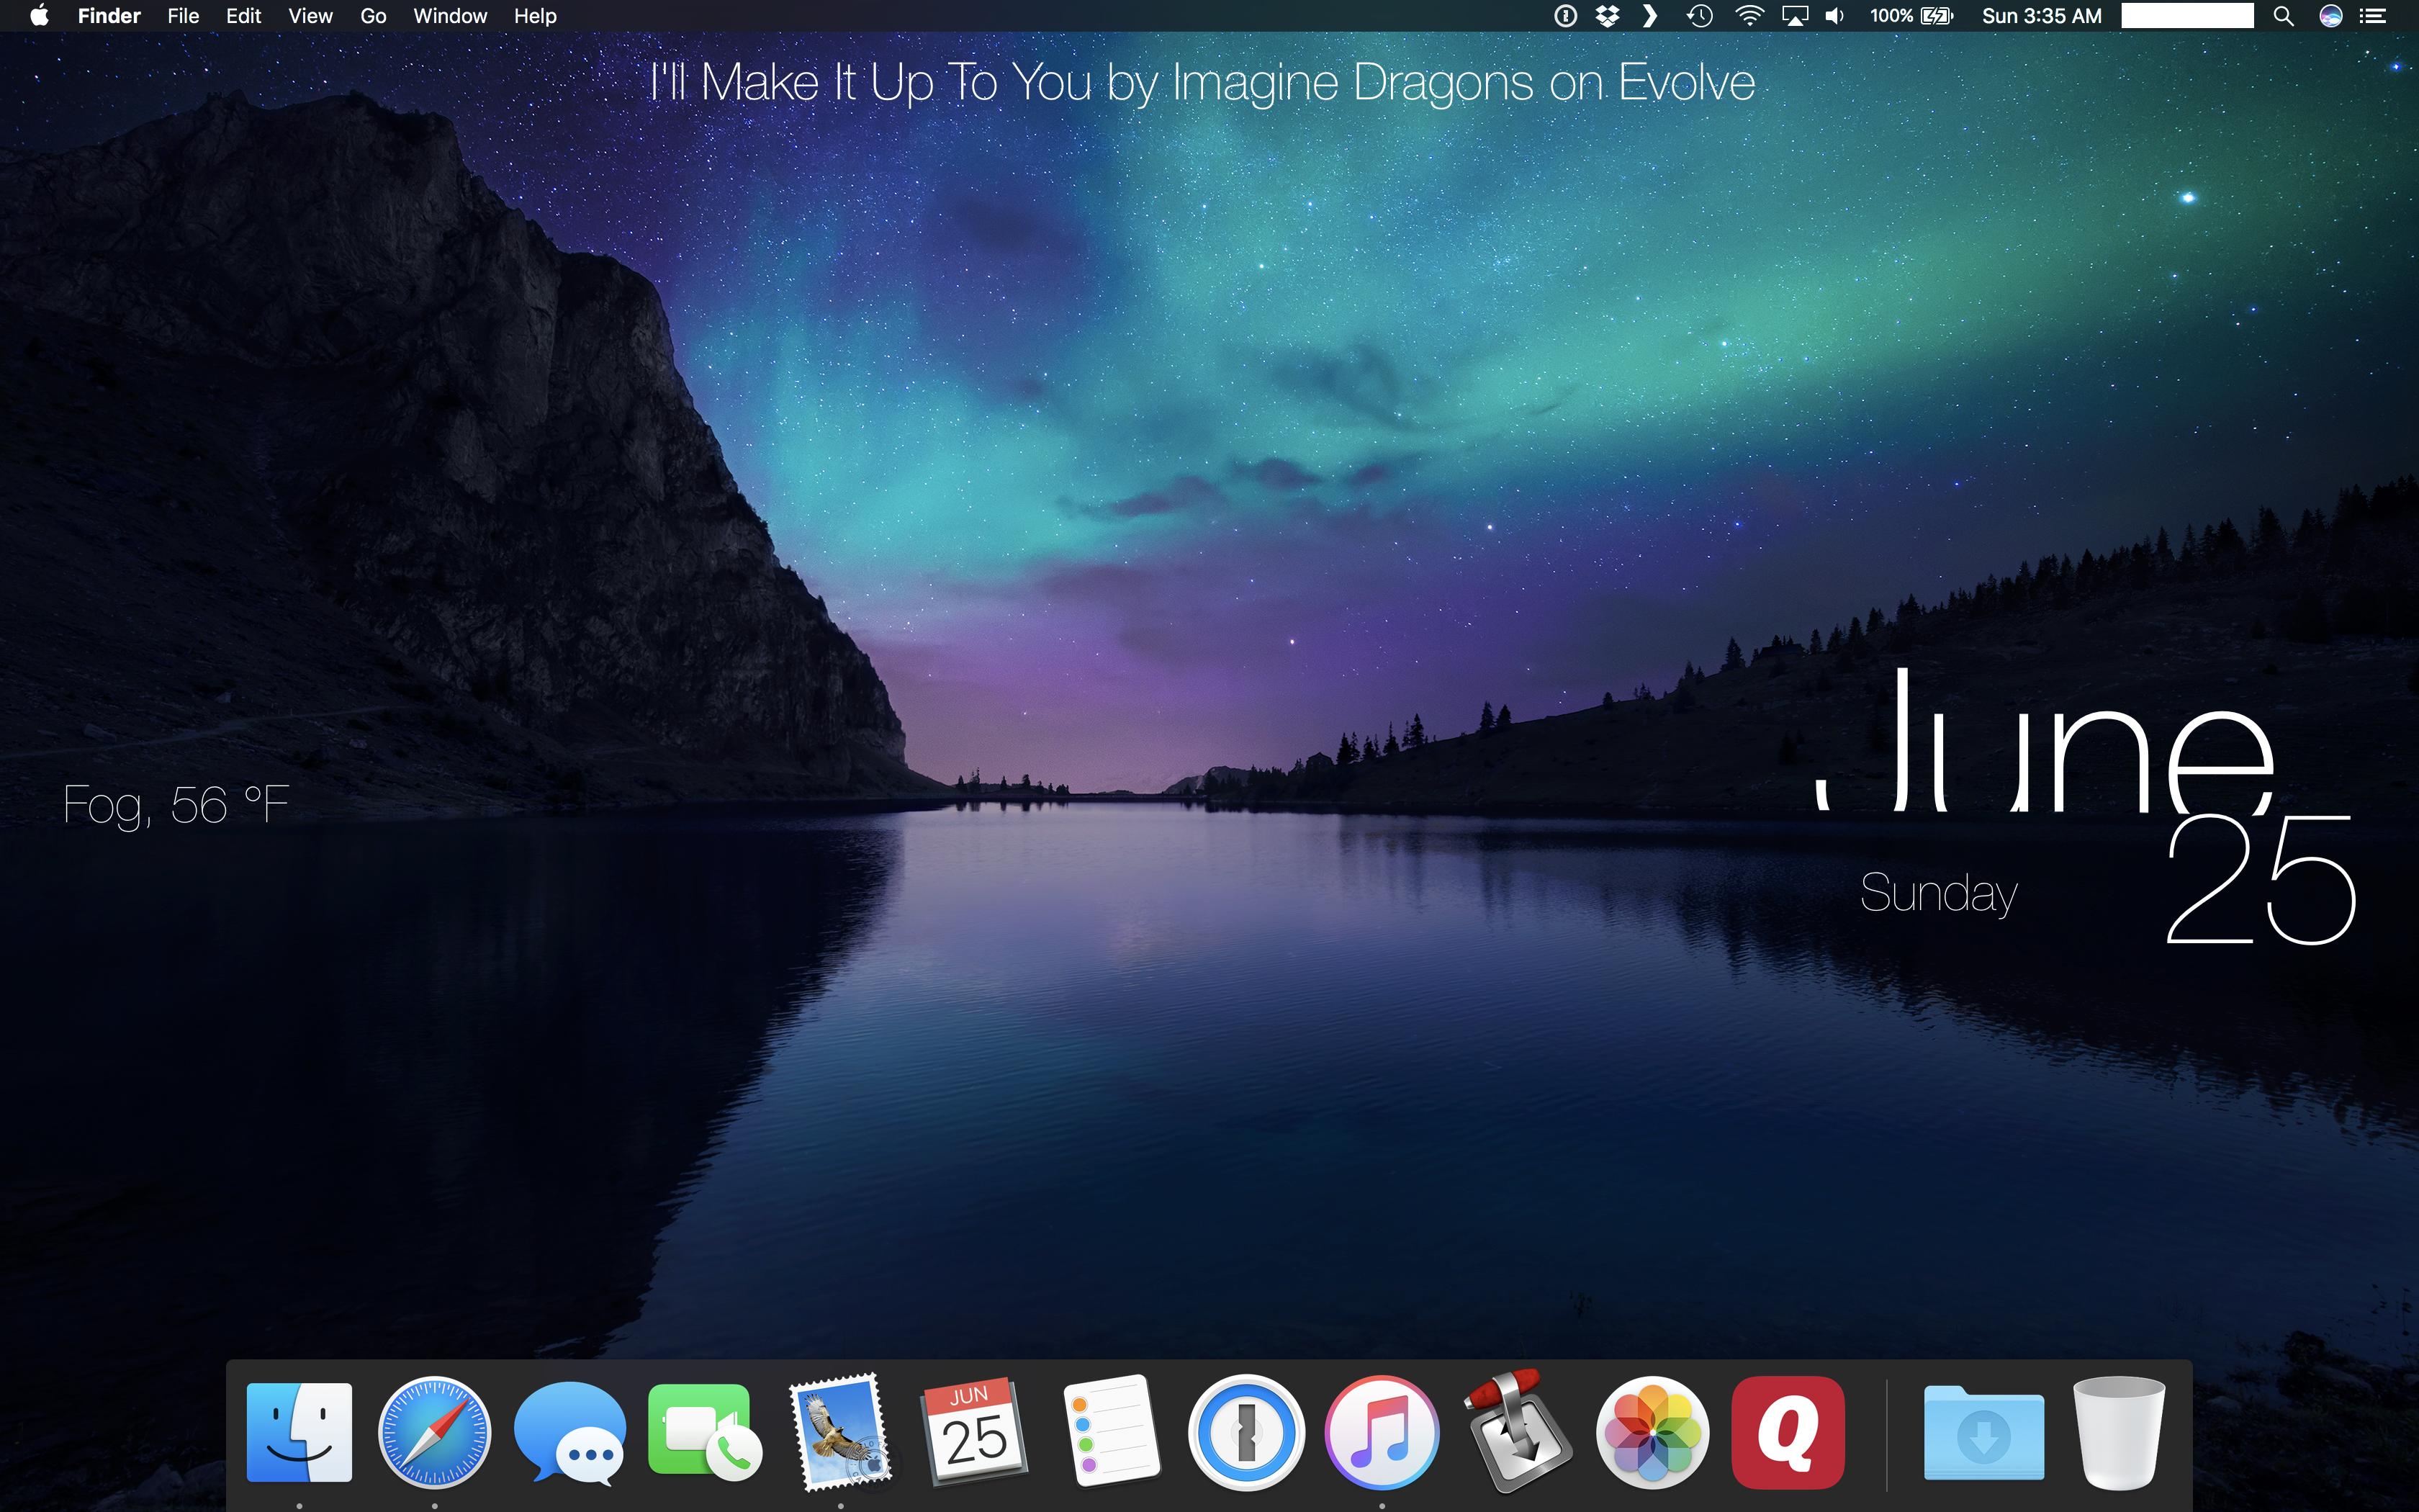
Task: Launch Quicken red Q app
Action: (1788, 1432)
